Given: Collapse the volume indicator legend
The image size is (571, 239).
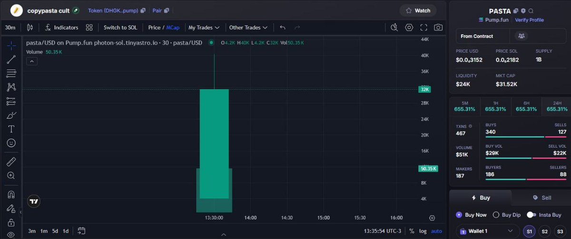Looking at the screenshot, I should (x=31, y=61).
